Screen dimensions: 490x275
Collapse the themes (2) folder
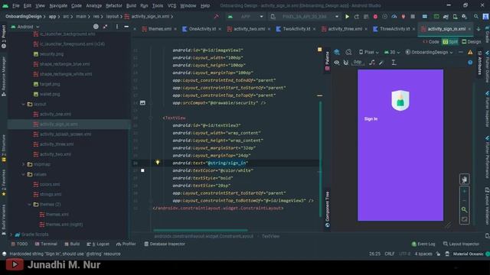29,205
